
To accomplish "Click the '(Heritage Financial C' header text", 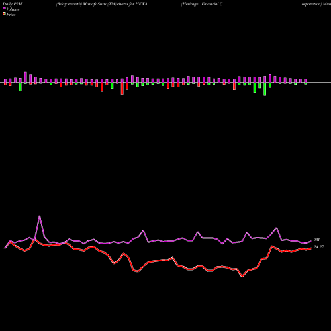I will tap(202, 4).
